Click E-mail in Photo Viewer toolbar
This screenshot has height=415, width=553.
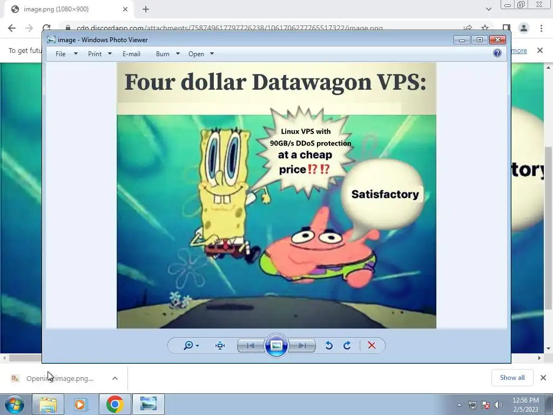tap(131, 53)
